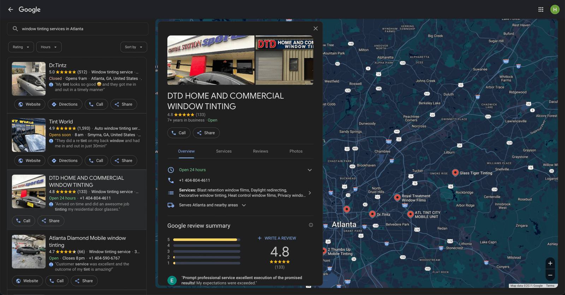Close the DTD business detail panel
Screen dimensions: 565x295
[x=316, y=29]
